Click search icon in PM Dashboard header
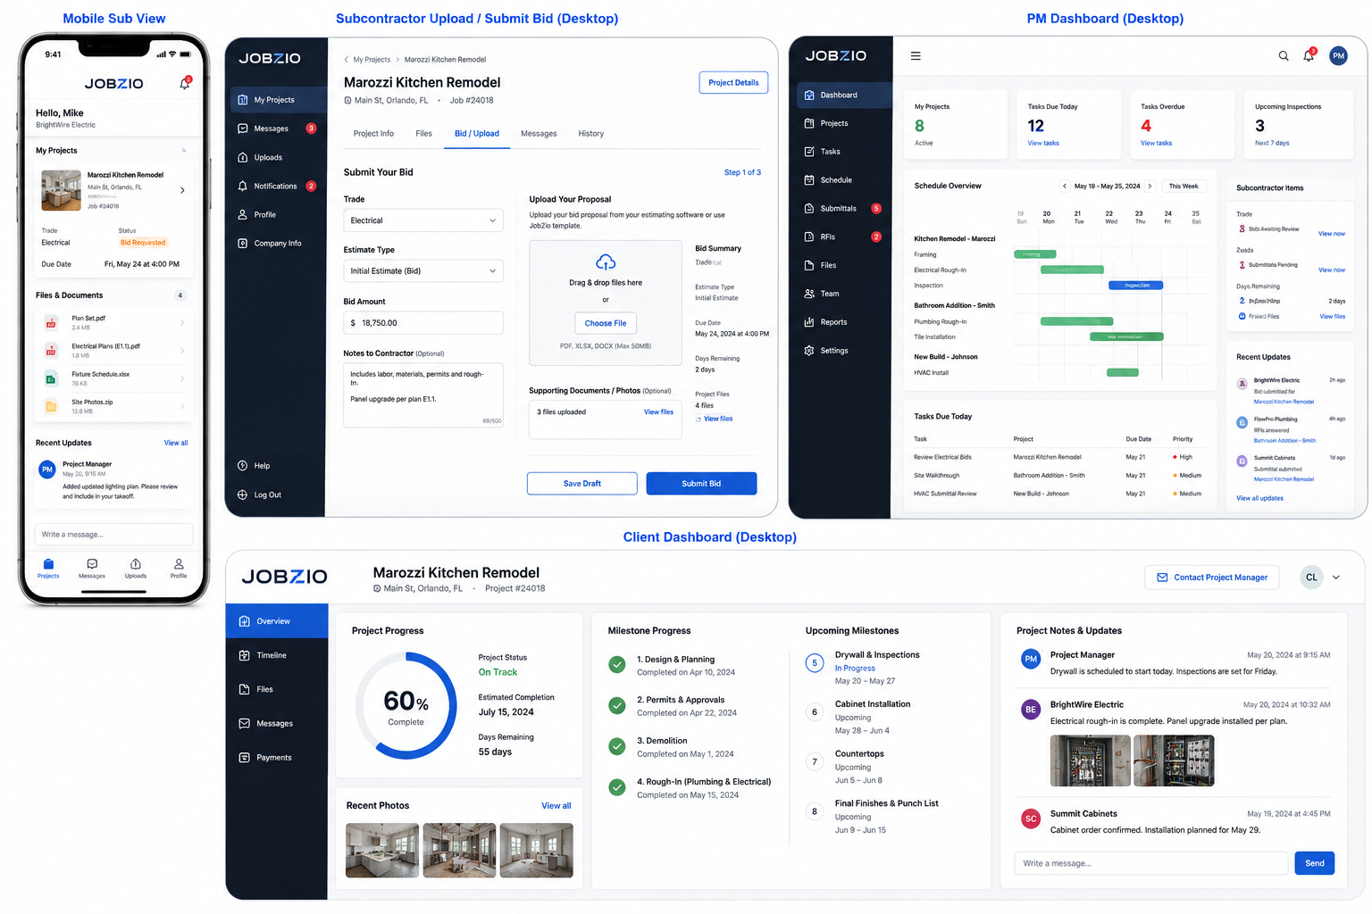 click(1284, 55)
